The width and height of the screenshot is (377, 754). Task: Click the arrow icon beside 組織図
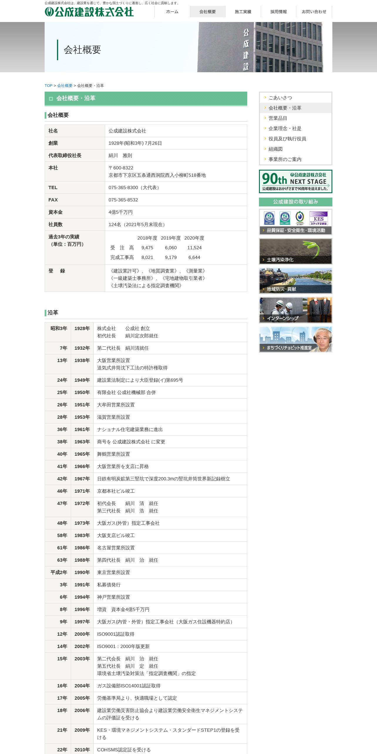265,149
